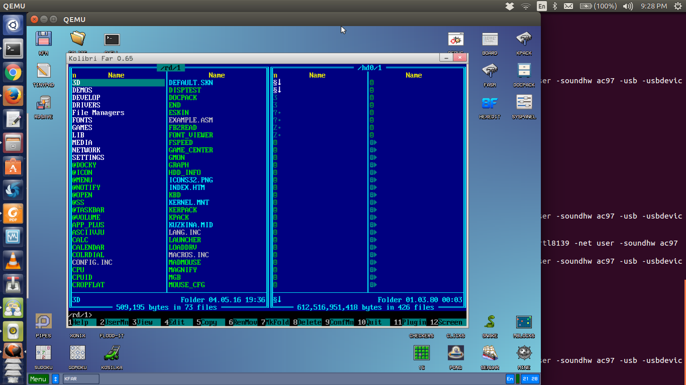Click the KolibriOS taskbar clock 21 28

530,379
